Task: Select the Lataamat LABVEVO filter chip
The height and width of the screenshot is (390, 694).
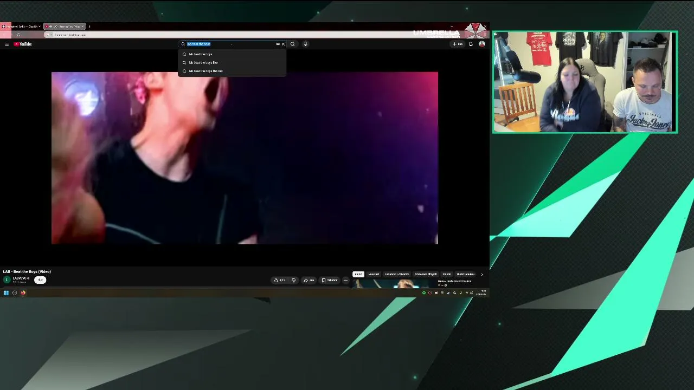Action: point(397,274)
